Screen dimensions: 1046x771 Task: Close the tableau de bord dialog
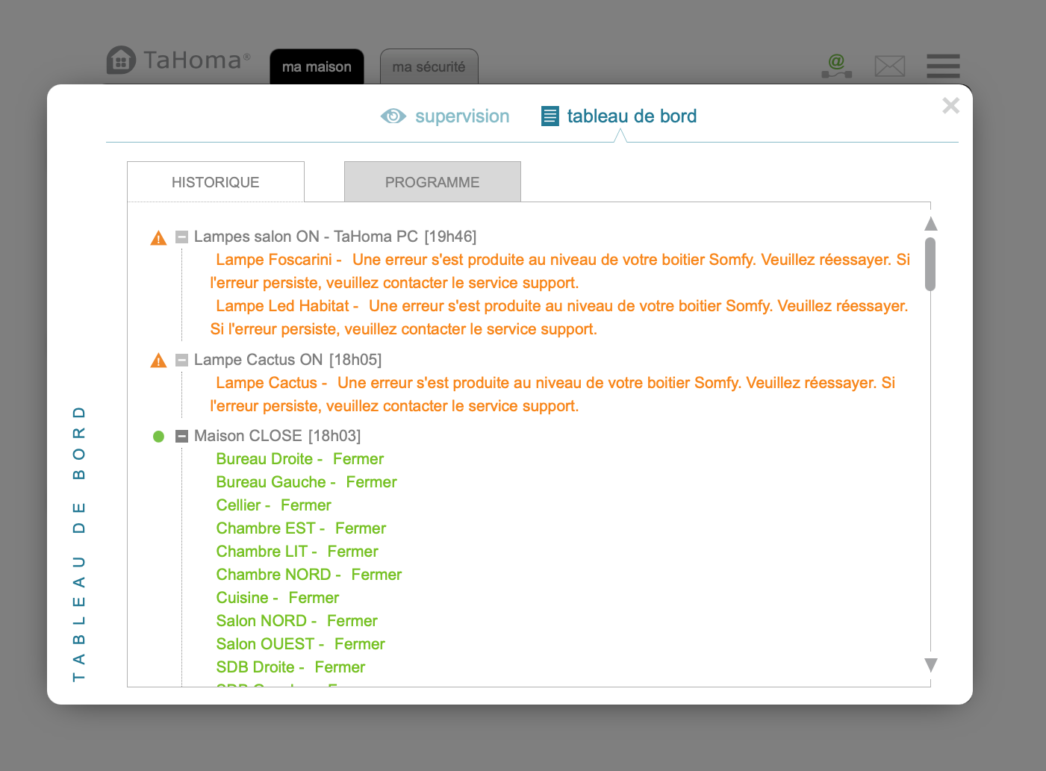coord(950,106)
